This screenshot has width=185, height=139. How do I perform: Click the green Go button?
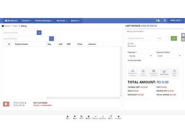(x=174, y=38)
